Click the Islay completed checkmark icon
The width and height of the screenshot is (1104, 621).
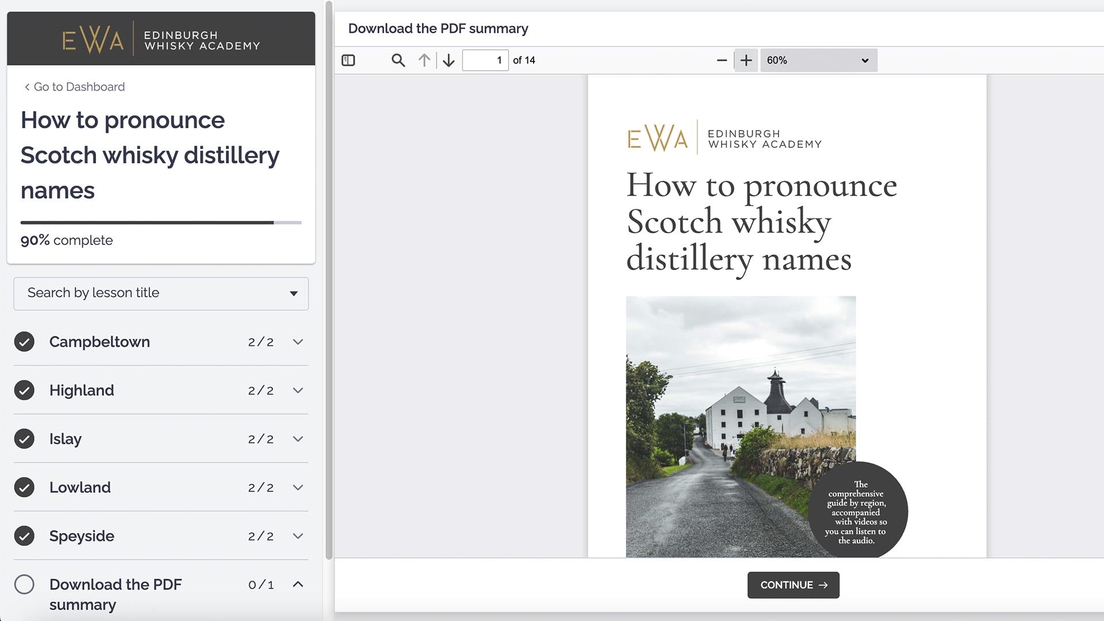(x=24, y=439)
